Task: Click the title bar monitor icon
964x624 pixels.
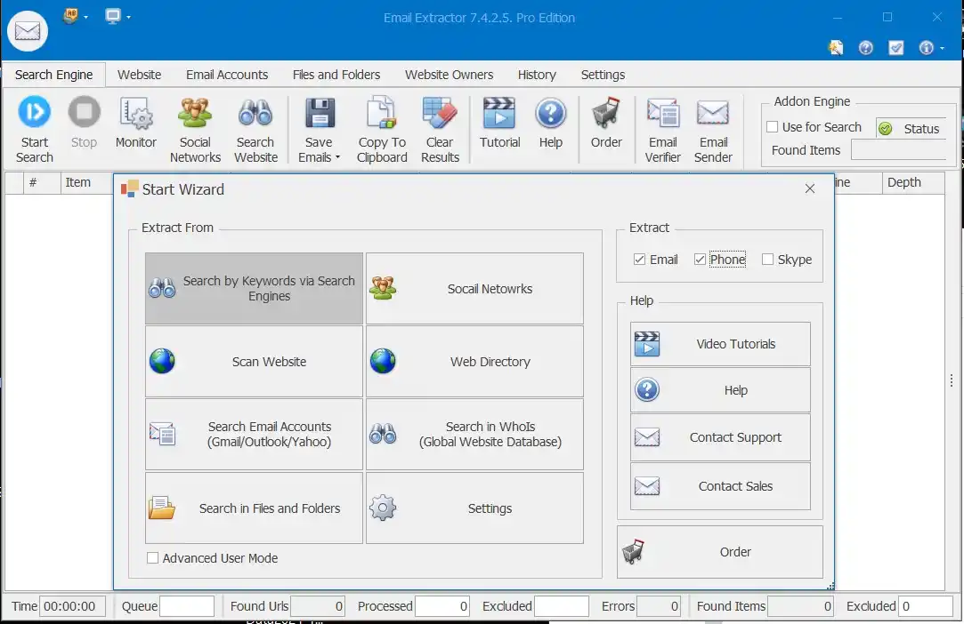Action: click(x=112, y=16)
